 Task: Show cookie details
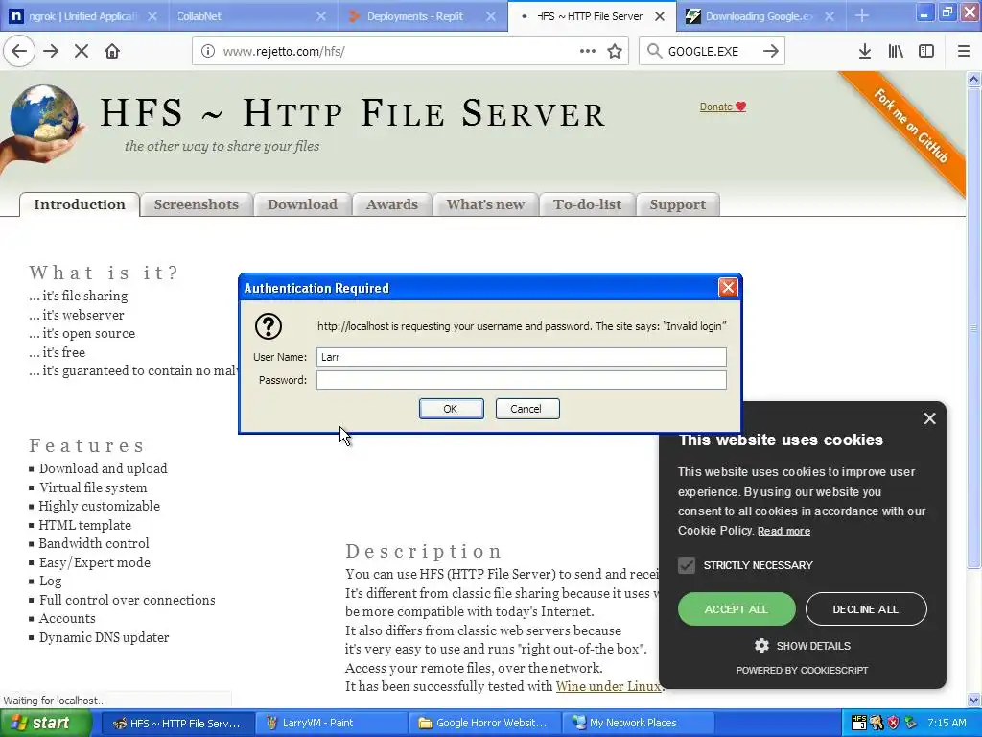pyautogui.click(x=813, y=646)
